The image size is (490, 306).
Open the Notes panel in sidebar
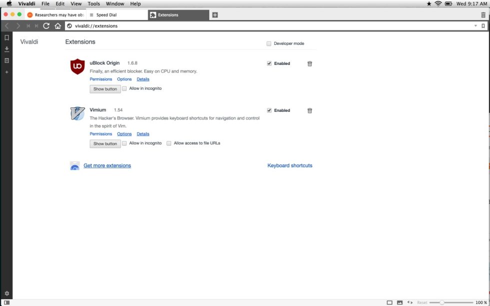6,60
